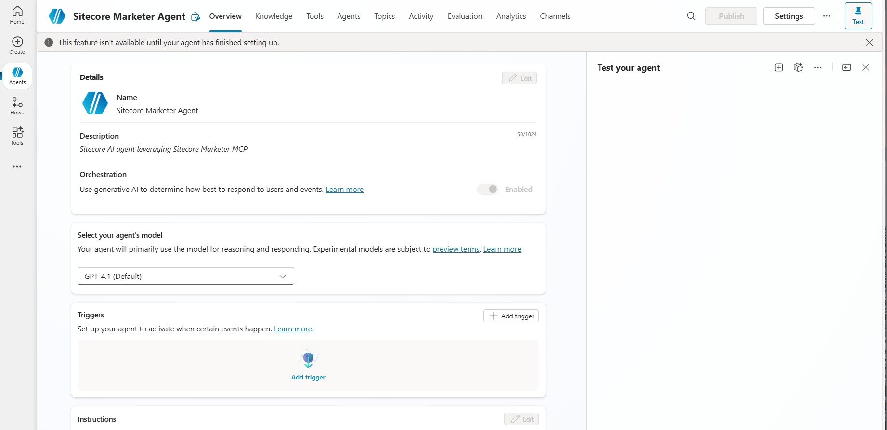Viewport: 887px width, 430px height.
Task: Click the Select your agent's model heading
Action: [120, 235]
